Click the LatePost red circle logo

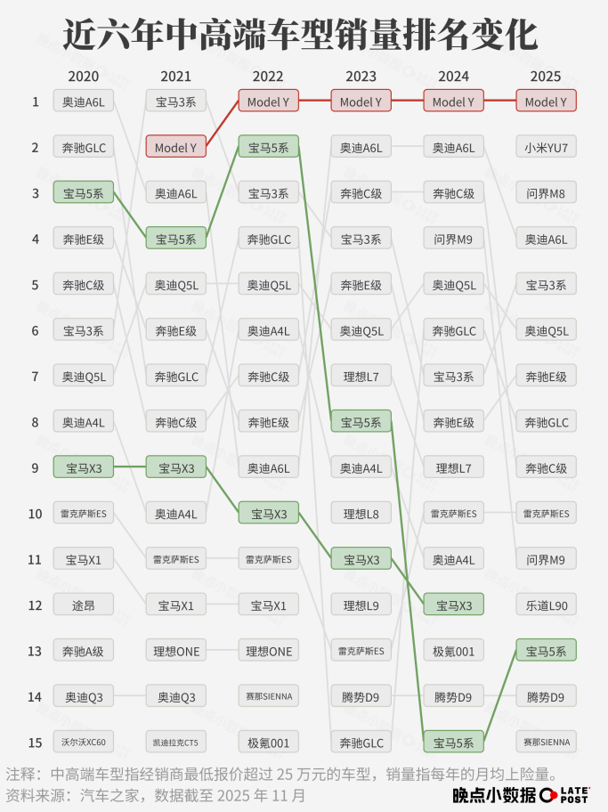pyautogui.click(x=549, y=794)
